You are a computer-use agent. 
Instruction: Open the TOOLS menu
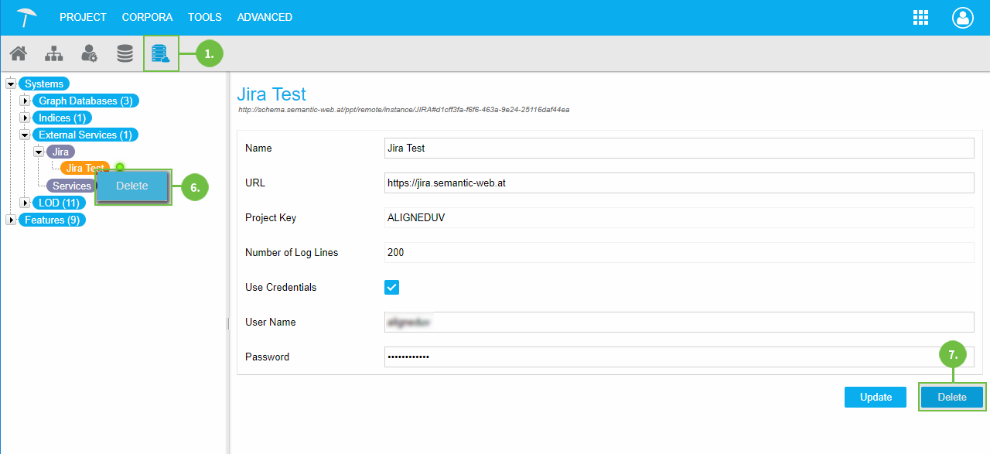click(205, 17)
